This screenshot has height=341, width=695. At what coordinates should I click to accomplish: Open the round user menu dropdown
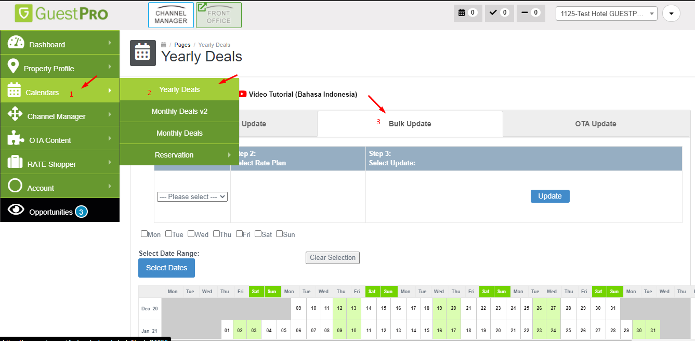(671, 14)
